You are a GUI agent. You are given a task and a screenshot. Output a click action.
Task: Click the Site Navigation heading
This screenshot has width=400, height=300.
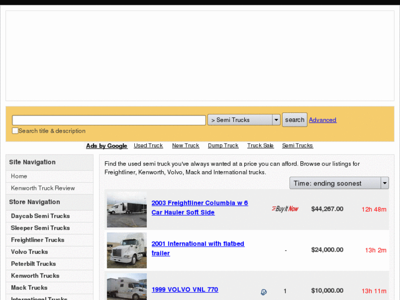click(32, 162)
